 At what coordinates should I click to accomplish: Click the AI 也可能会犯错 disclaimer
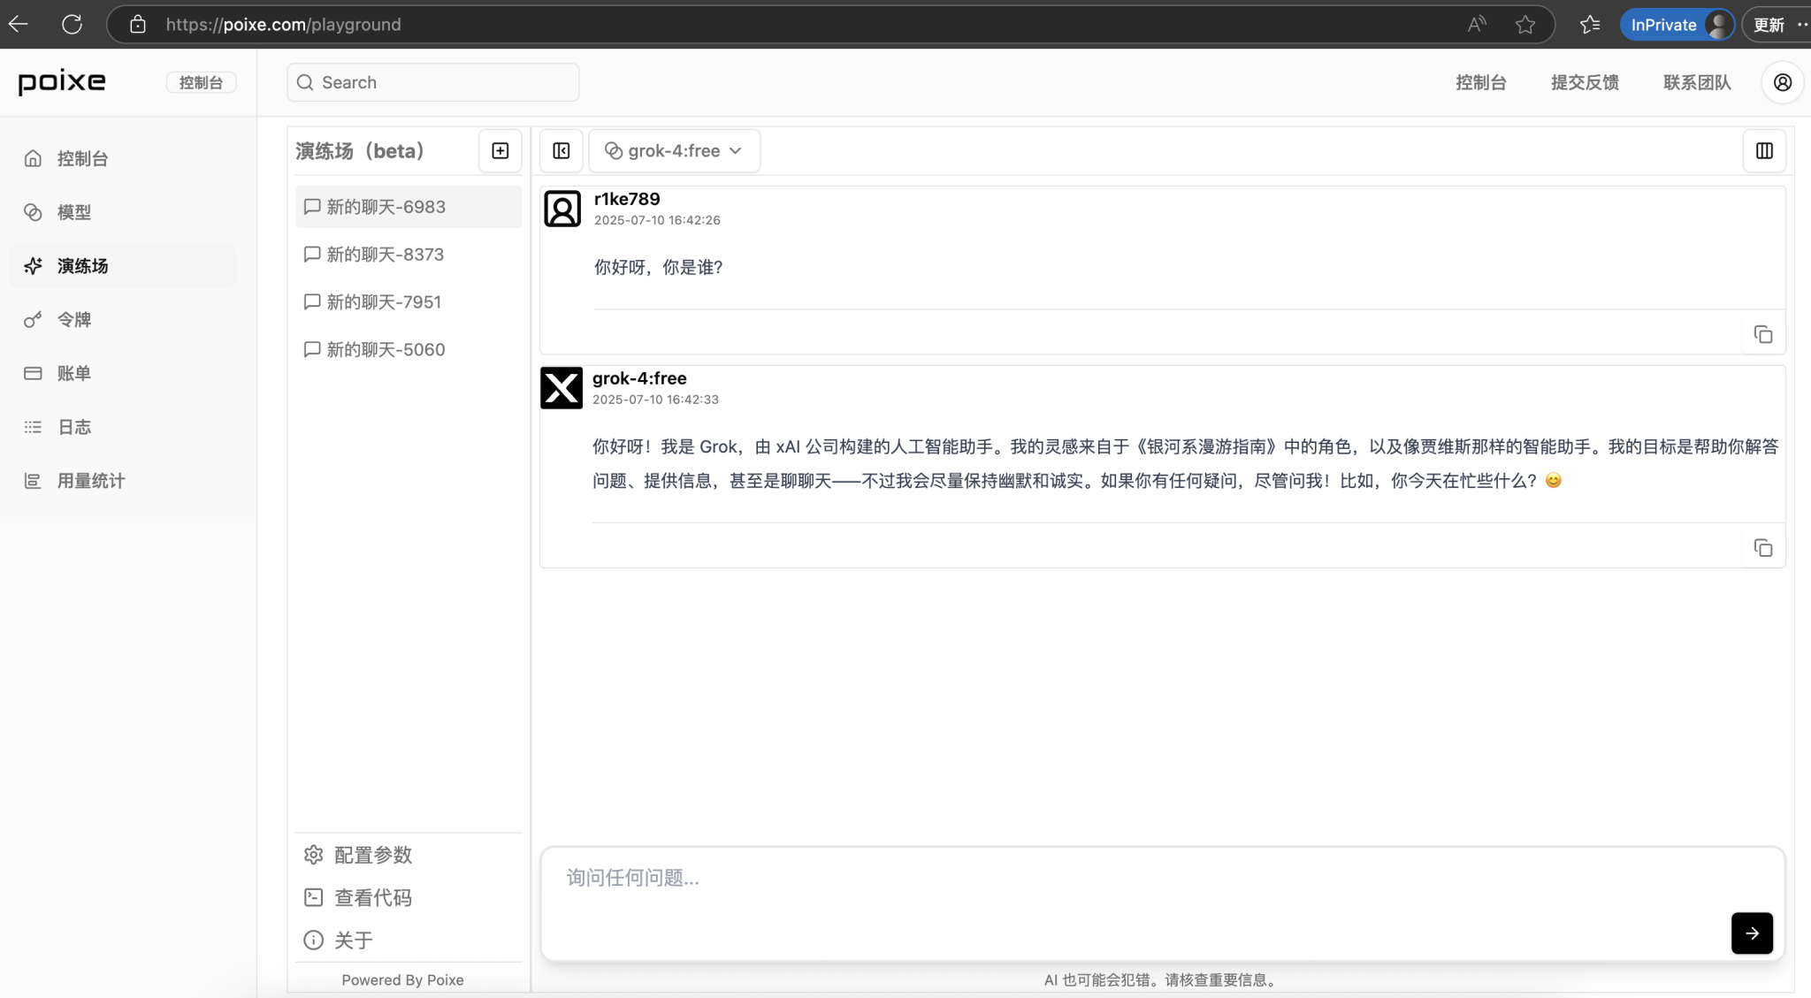[1160, 979]
